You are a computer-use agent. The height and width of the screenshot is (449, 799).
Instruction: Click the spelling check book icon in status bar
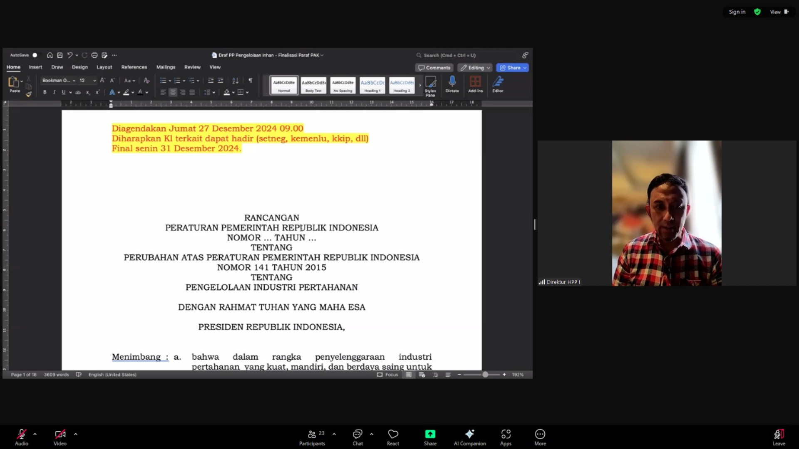click(79, 375)
